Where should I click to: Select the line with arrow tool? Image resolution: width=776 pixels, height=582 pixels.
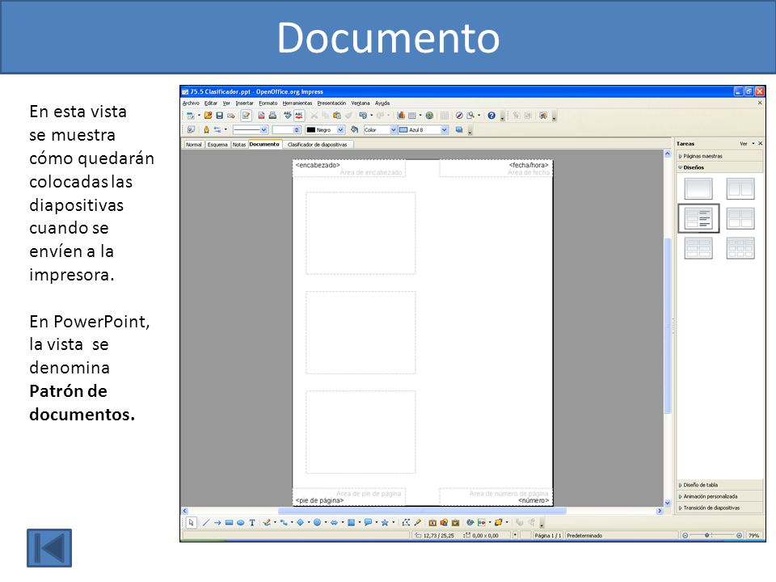coord(217,523)
